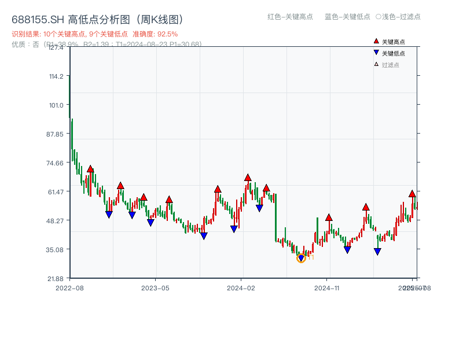Screen dimensions: 463x347
Task: Click the y-axis value 74.66
Action: pyautogui.click(x=55, y=163)
